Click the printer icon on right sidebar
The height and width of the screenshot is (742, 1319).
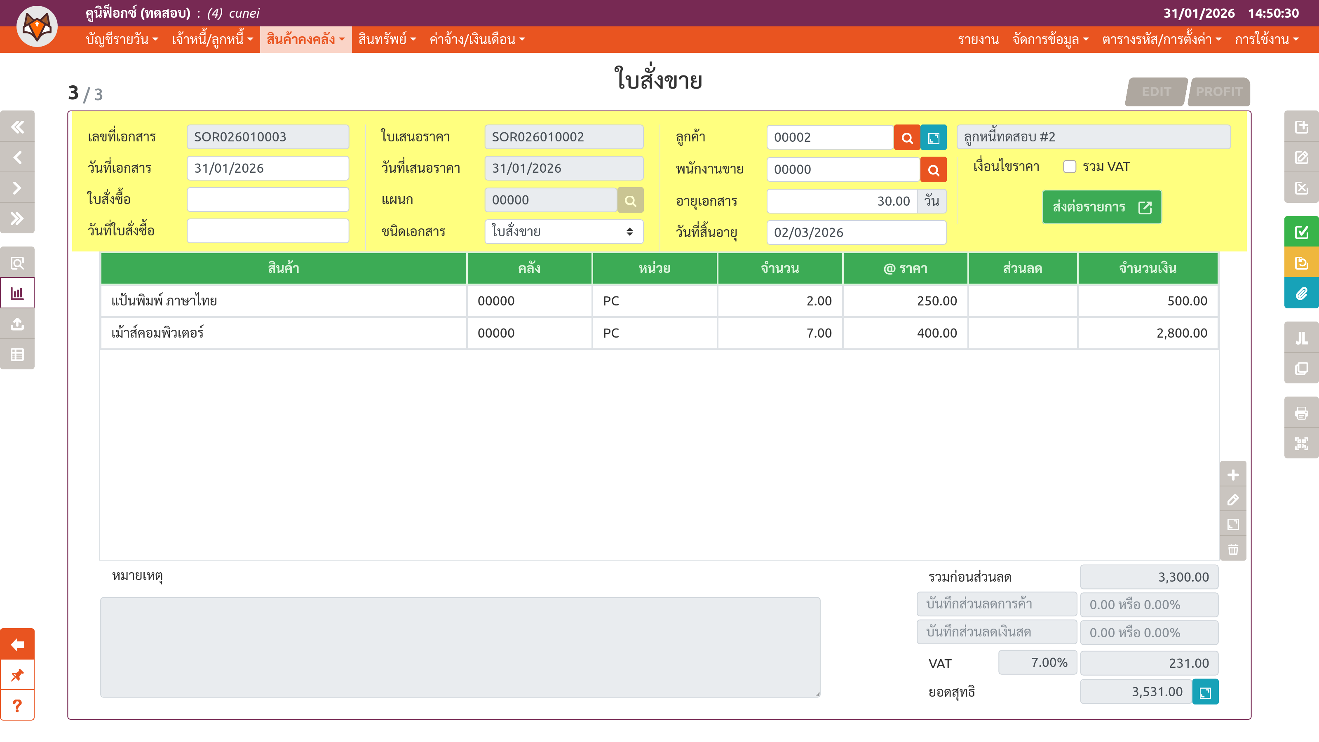coord(1301,413)
